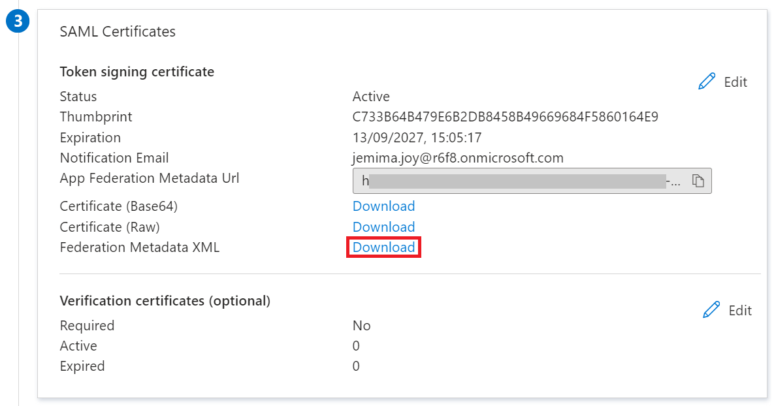Click the Active status value
Image resolution: width=774 pixels, height=406 pixels.
371,97
